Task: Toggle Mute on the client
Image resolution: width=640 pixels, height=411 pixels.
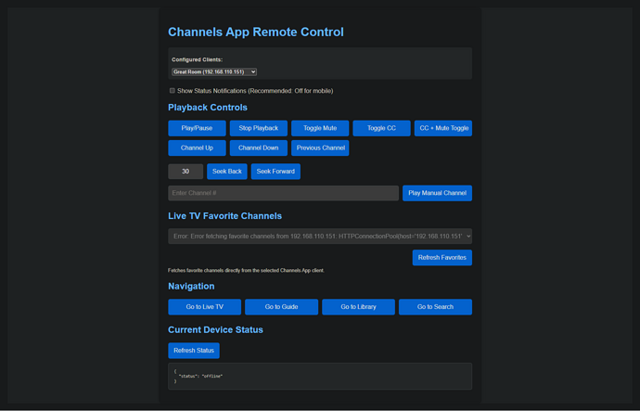Action: tap(320, 128)
